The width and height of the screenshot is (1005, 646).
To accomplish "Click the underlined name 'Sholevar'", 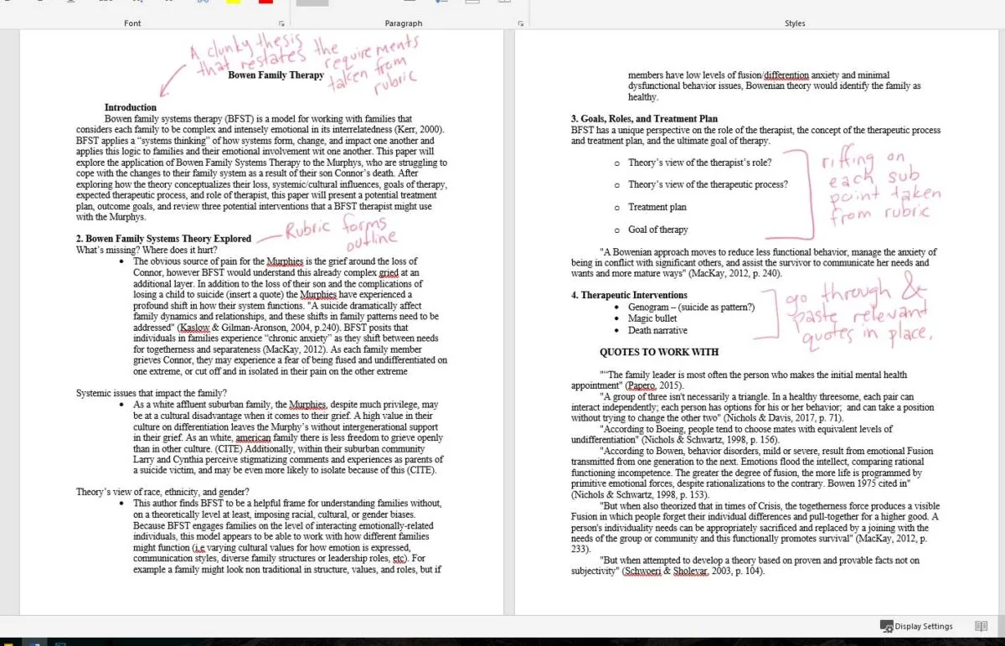I will pyautogui.click(x=692, y=571).
